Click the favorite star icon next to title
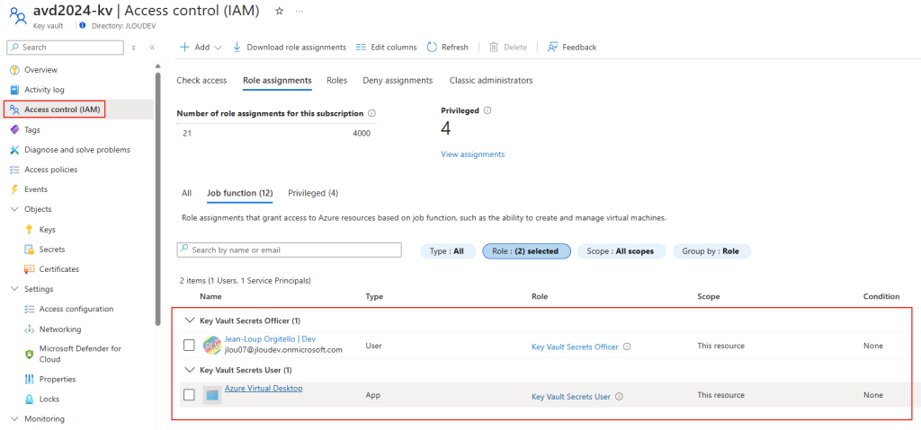The image size is (921, 430). pos(280,11)
